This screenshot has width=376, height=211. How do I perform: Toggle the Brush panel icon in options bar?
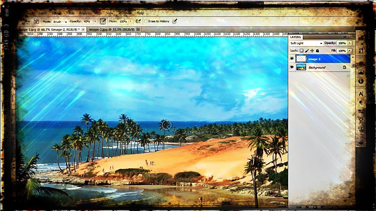coord(36,21)
